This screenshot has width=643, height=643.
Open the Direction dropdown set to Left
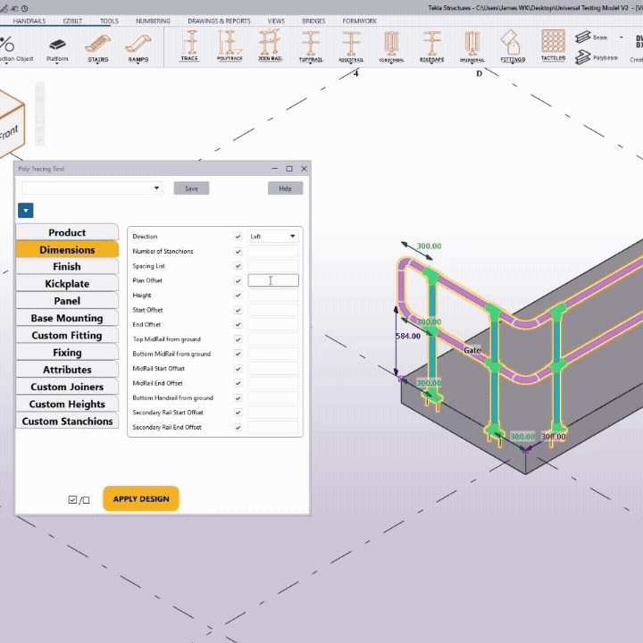pos(273,237)
